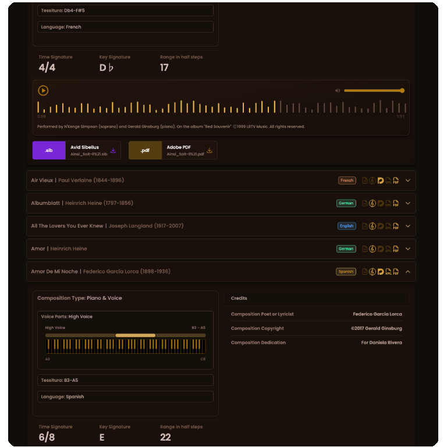
Task: Click first file icon in All The Lovers row
Action: [364, 226]
